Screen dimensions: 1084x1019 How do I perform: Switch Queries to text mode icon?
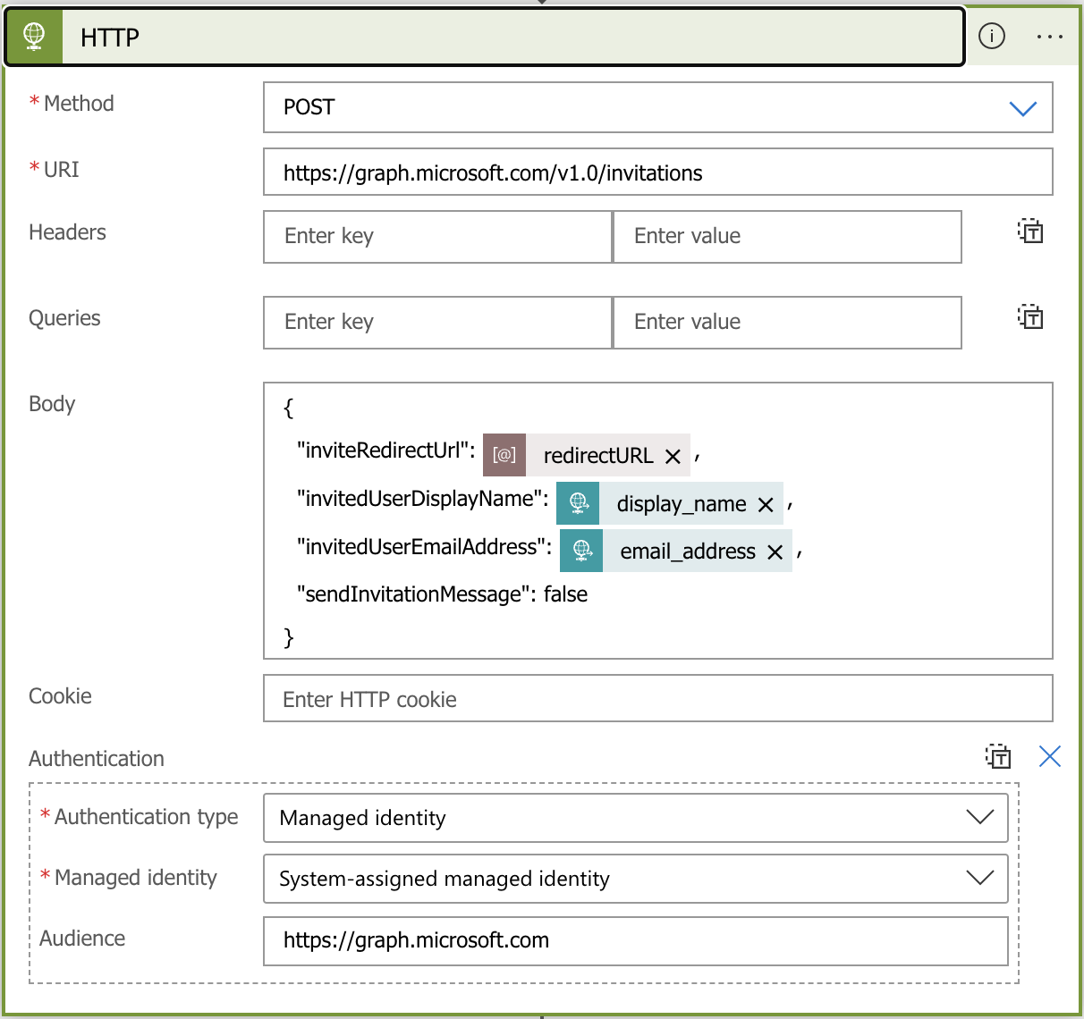(x=1030, y=317)
